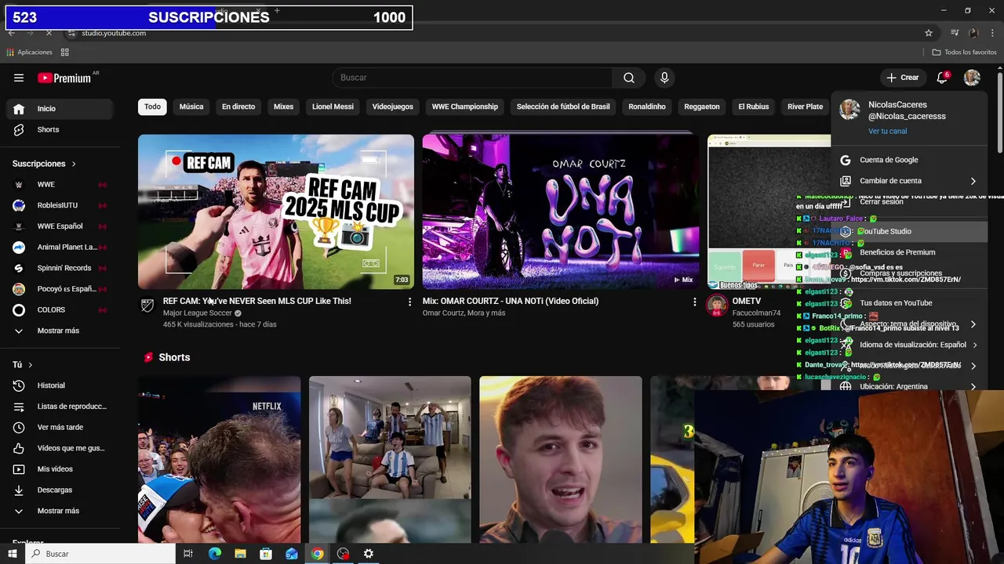Open Microsoft Edge in taskbar
Image resolution: width=1004 pixels, height=564 pixels.
click(215, 554)
